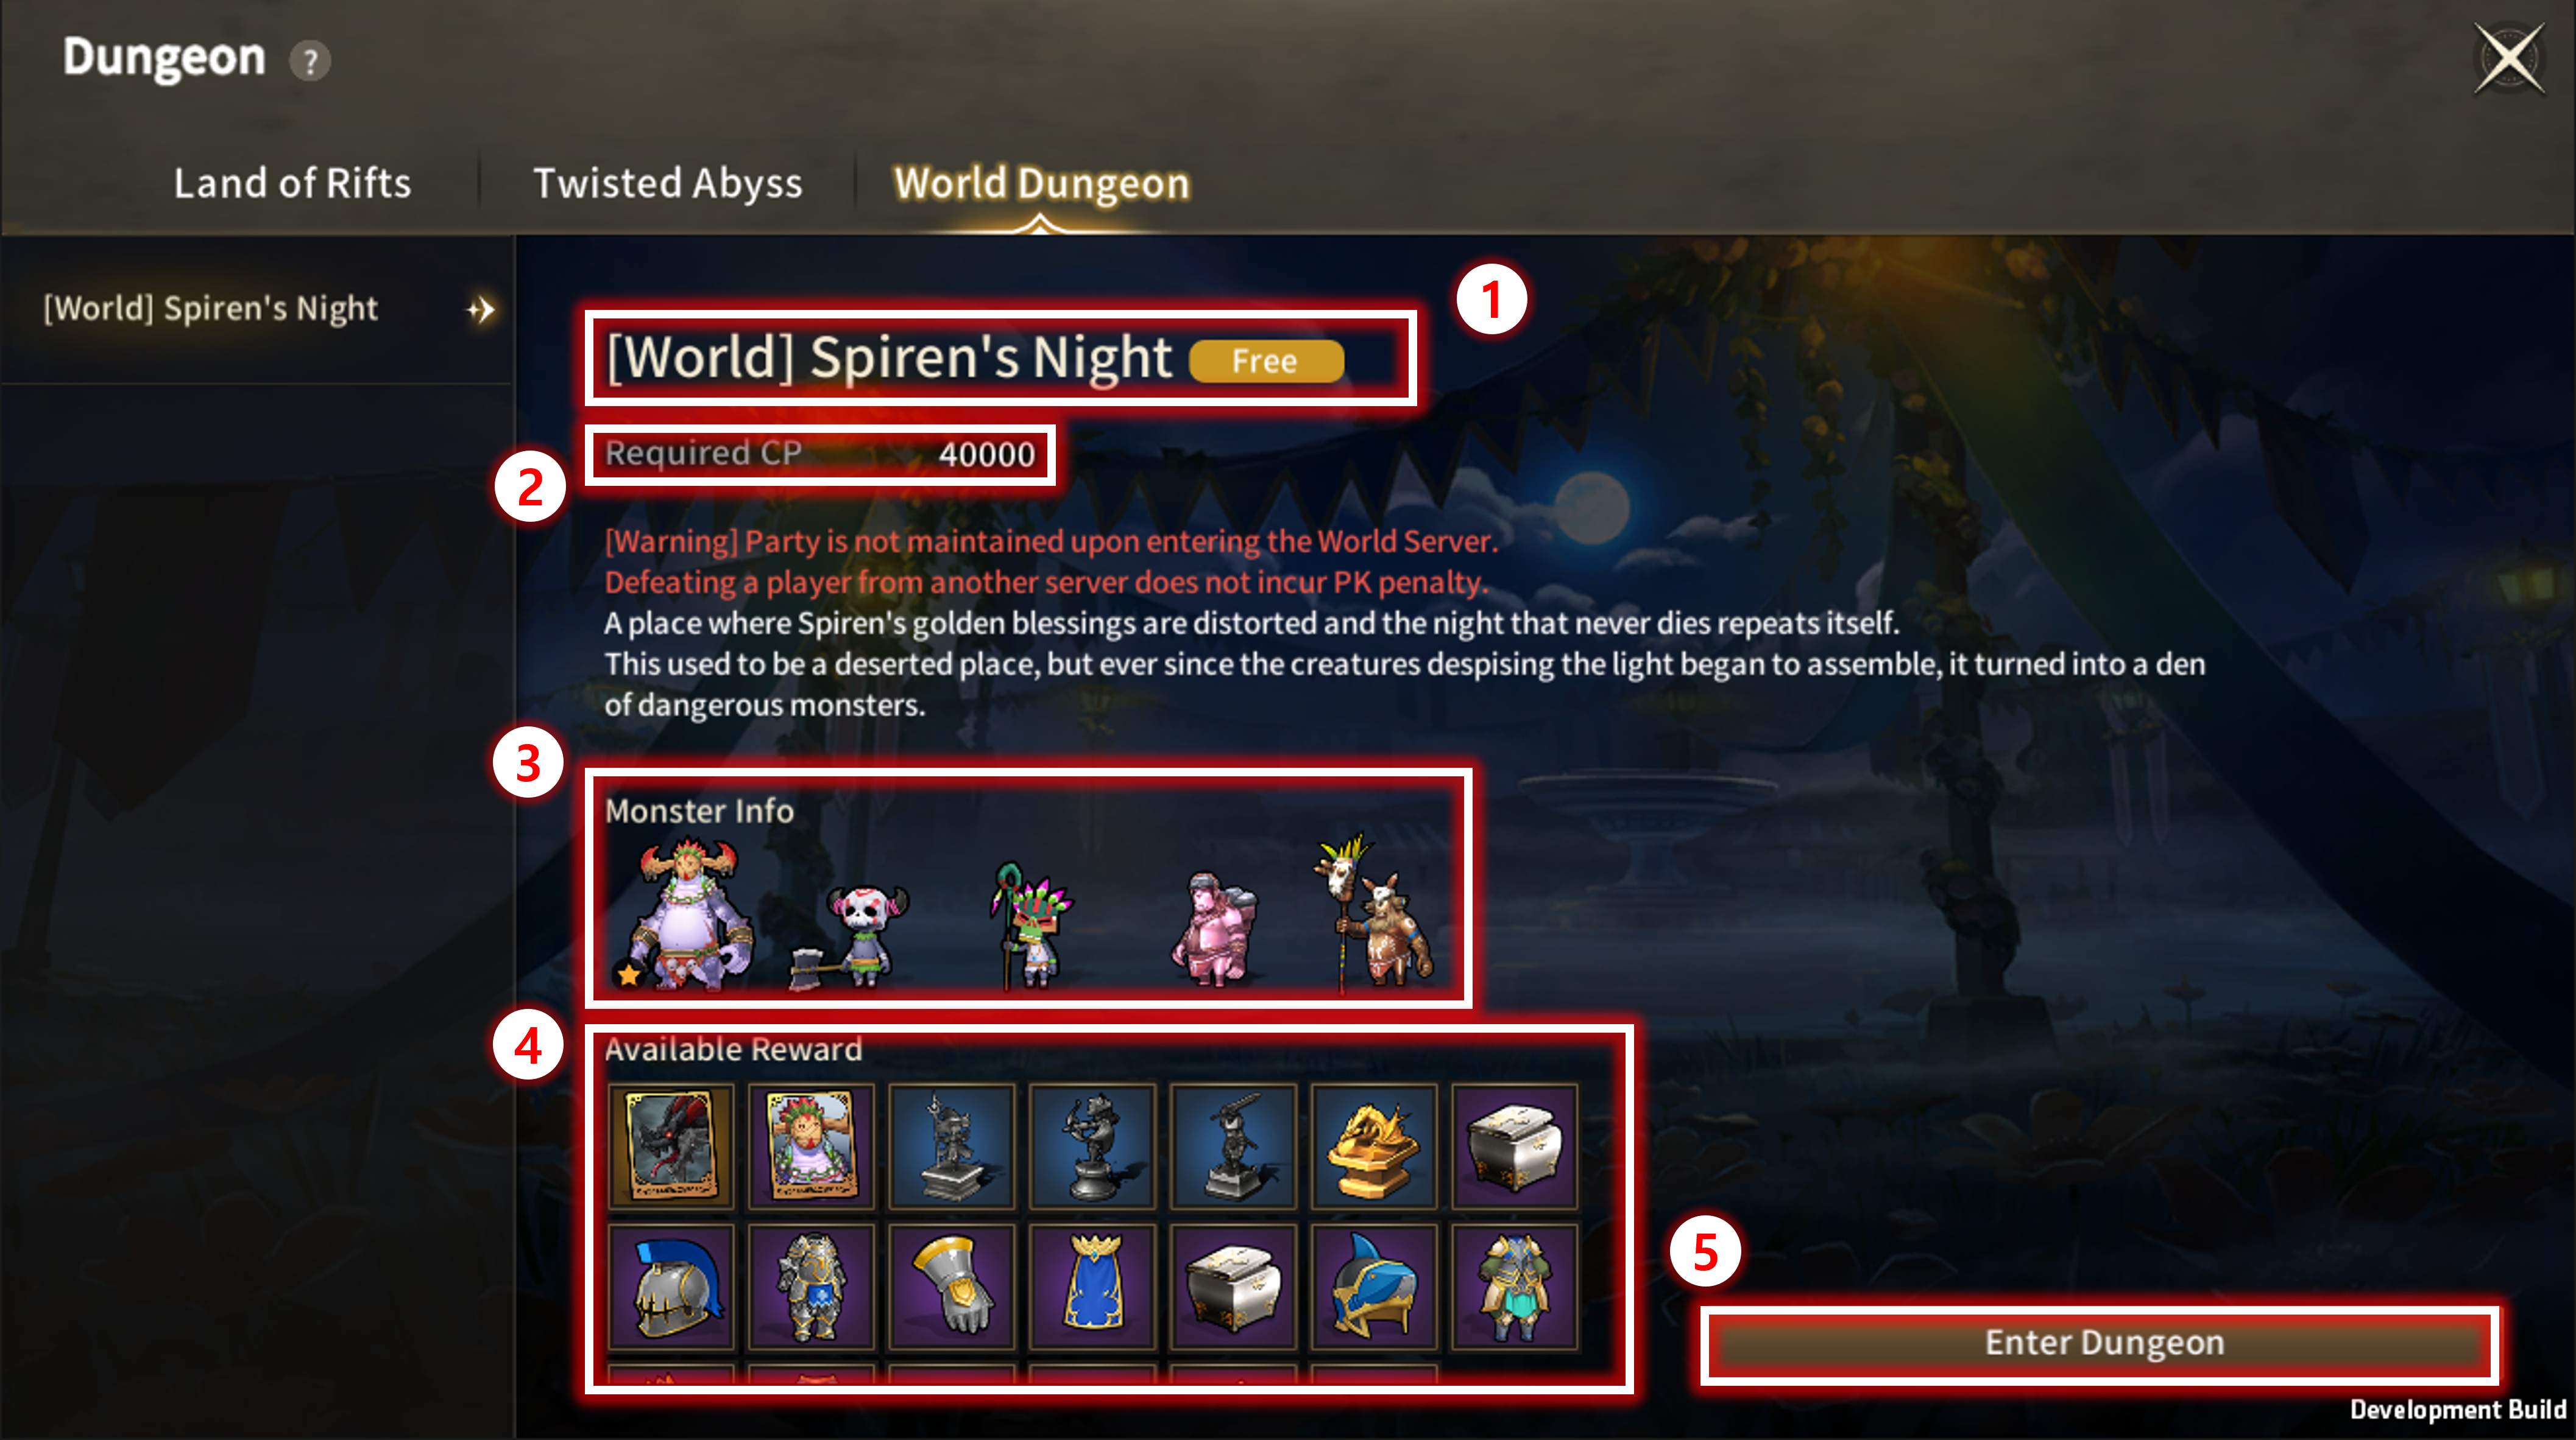View the antlered boss monster with star

click(688, 915)
